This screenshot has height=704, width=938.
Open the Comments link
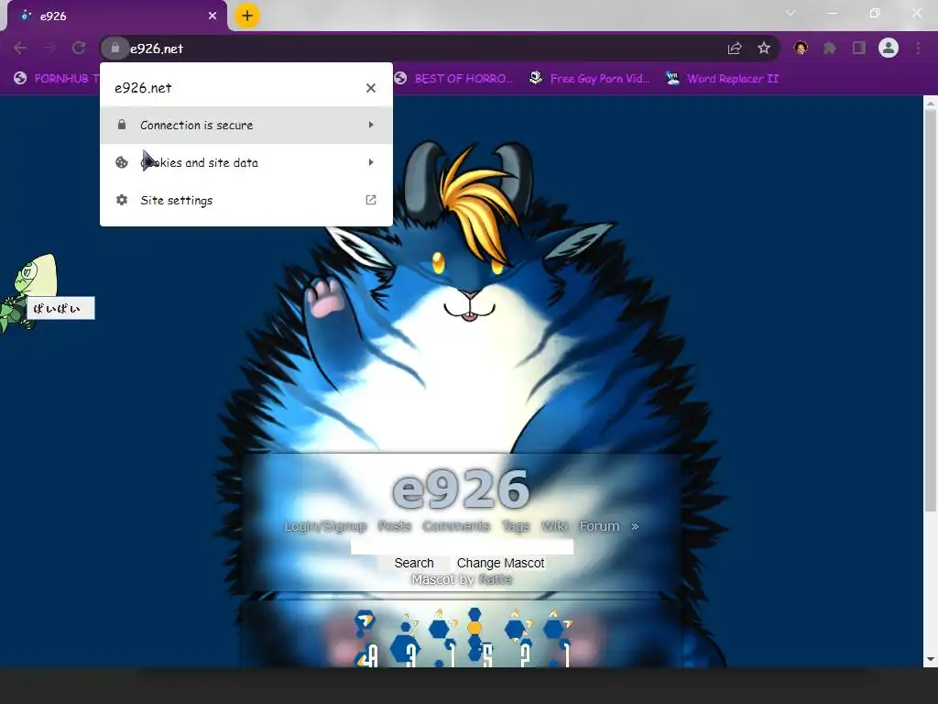pos(456,526)
